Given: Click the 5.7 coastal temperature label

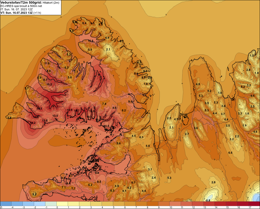Looking at the screenshot, I should pyautogui.click(x=27, y=88).
